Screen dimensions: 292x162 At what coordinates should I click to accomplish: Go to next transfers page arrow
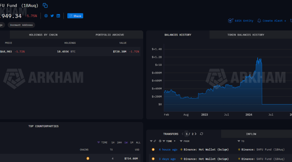tap(196, 134)
